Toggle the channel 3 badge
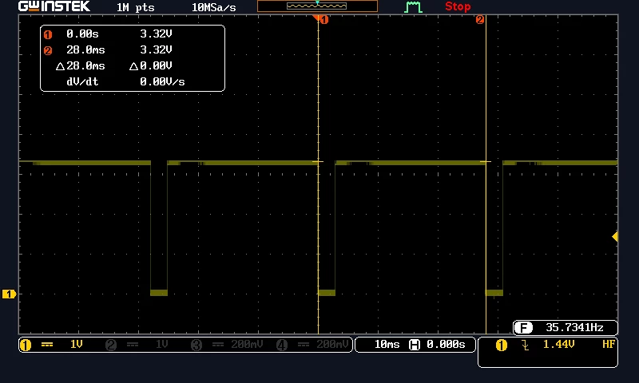639x383 pixels. (x=196, y=345)
